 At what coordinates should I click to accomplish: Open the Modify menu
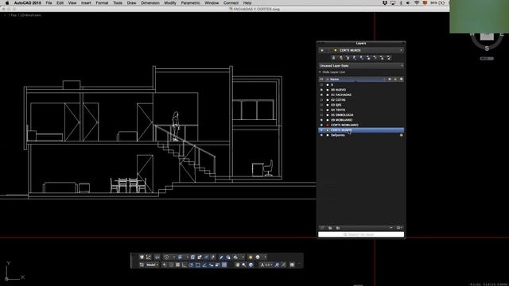point(170,3)
